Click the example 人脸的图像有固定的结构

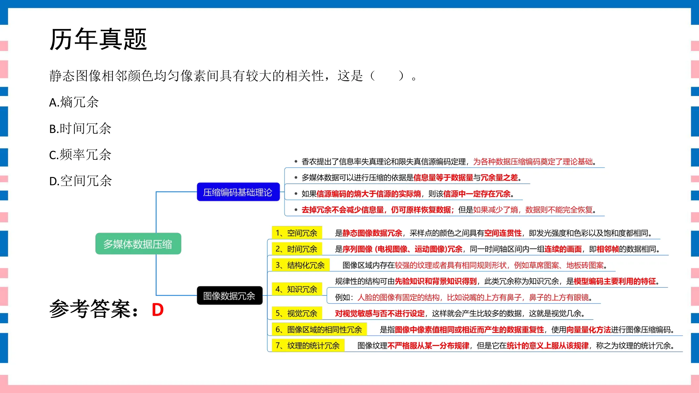tap(464, 297)
